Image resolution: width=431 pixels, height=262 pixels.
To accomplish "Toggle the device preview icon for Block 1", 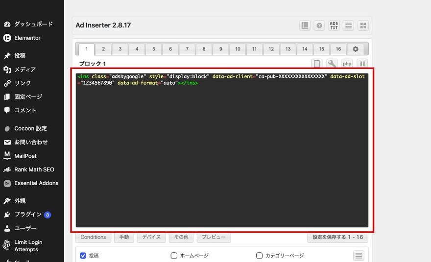I will pyautogui.click(x=317, y=64).
